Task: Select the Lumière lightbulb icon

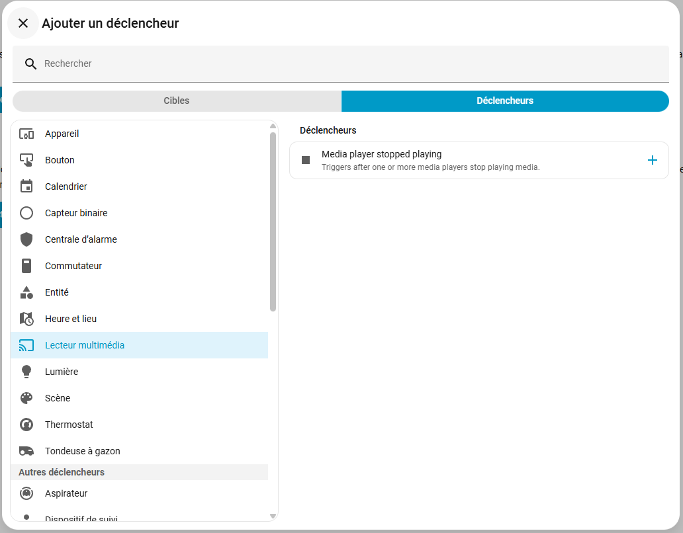Action: [26, 372]
